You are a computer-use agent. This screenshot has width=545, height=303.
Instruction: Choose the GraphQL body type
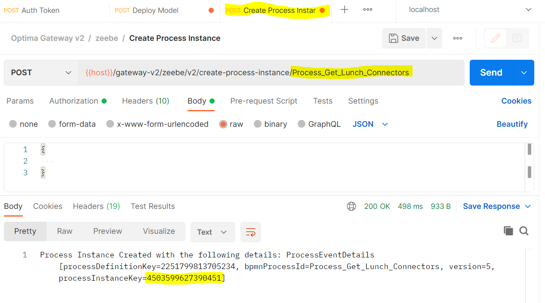(319, 124)
